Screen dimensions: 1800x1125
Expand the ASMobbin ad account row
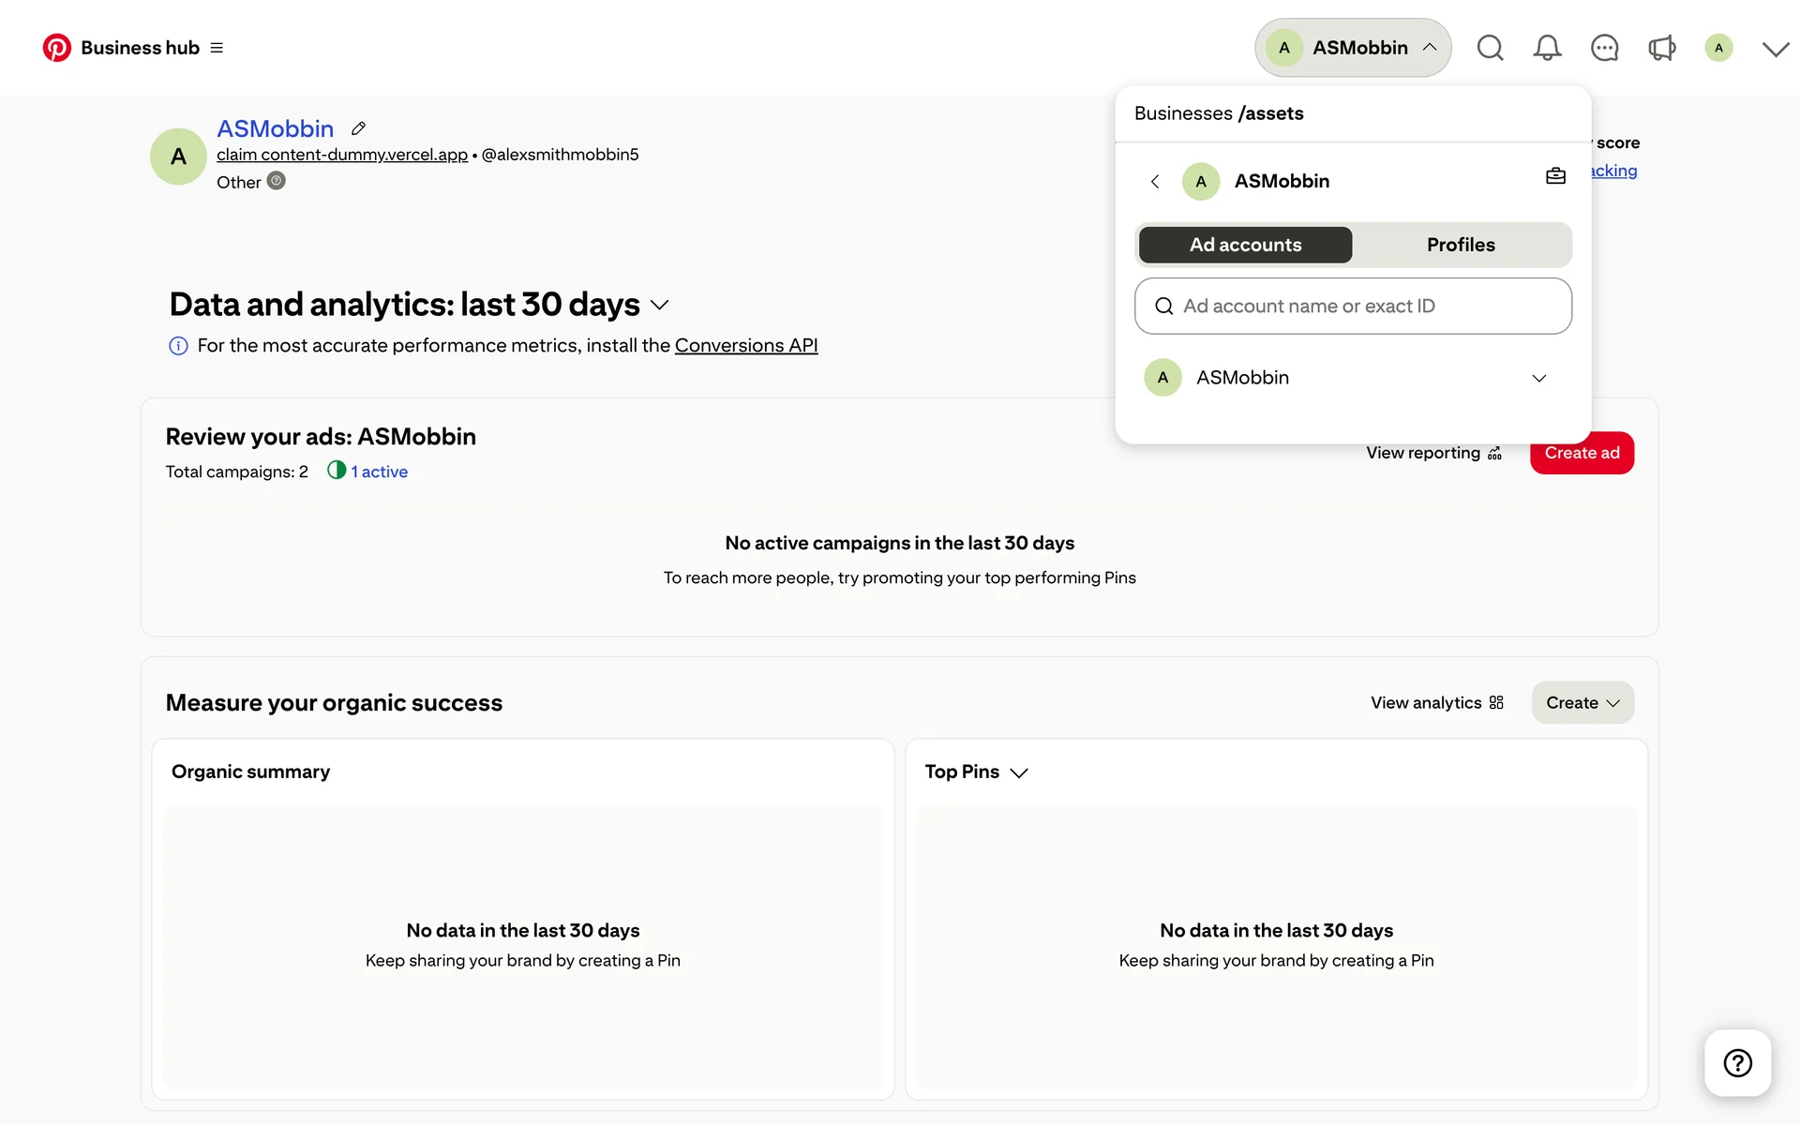point(1538,378)
